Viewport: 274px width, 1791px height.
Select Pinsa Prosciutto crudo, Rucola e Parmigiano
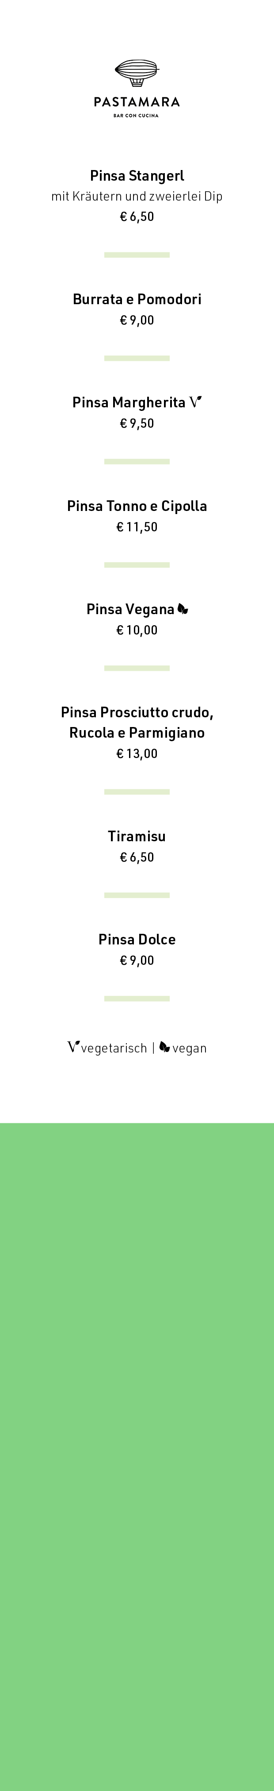coord(137,723)
